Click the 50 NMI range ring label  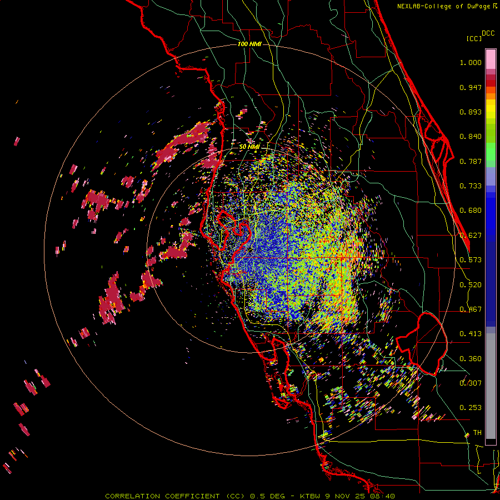tap(249, 147)
